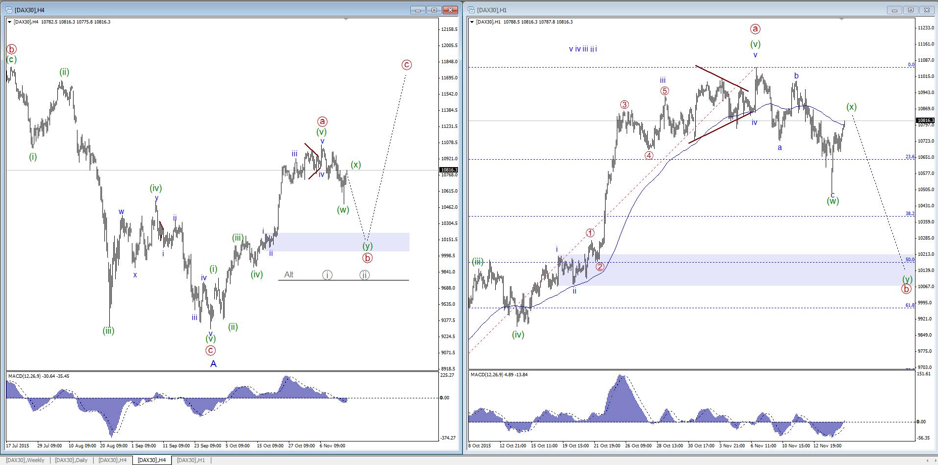Image resolution: width=938 pixels, height=465 pixels.
Task: Click the chart shift marker atop H4 chart
Action: pyautogui.click(x=346, y=20)
